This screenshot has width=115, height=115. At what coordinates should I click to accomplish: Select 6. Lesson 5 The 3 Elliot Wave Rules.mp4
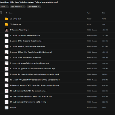pos(25,58)
